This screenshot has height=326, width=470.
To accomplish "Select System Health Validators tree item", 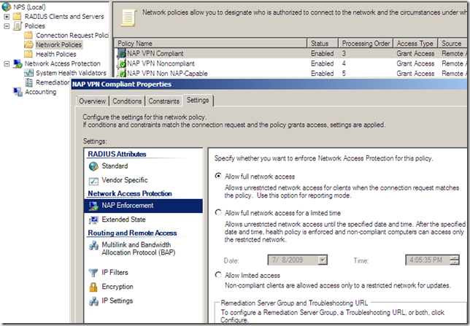I will 71,73.
